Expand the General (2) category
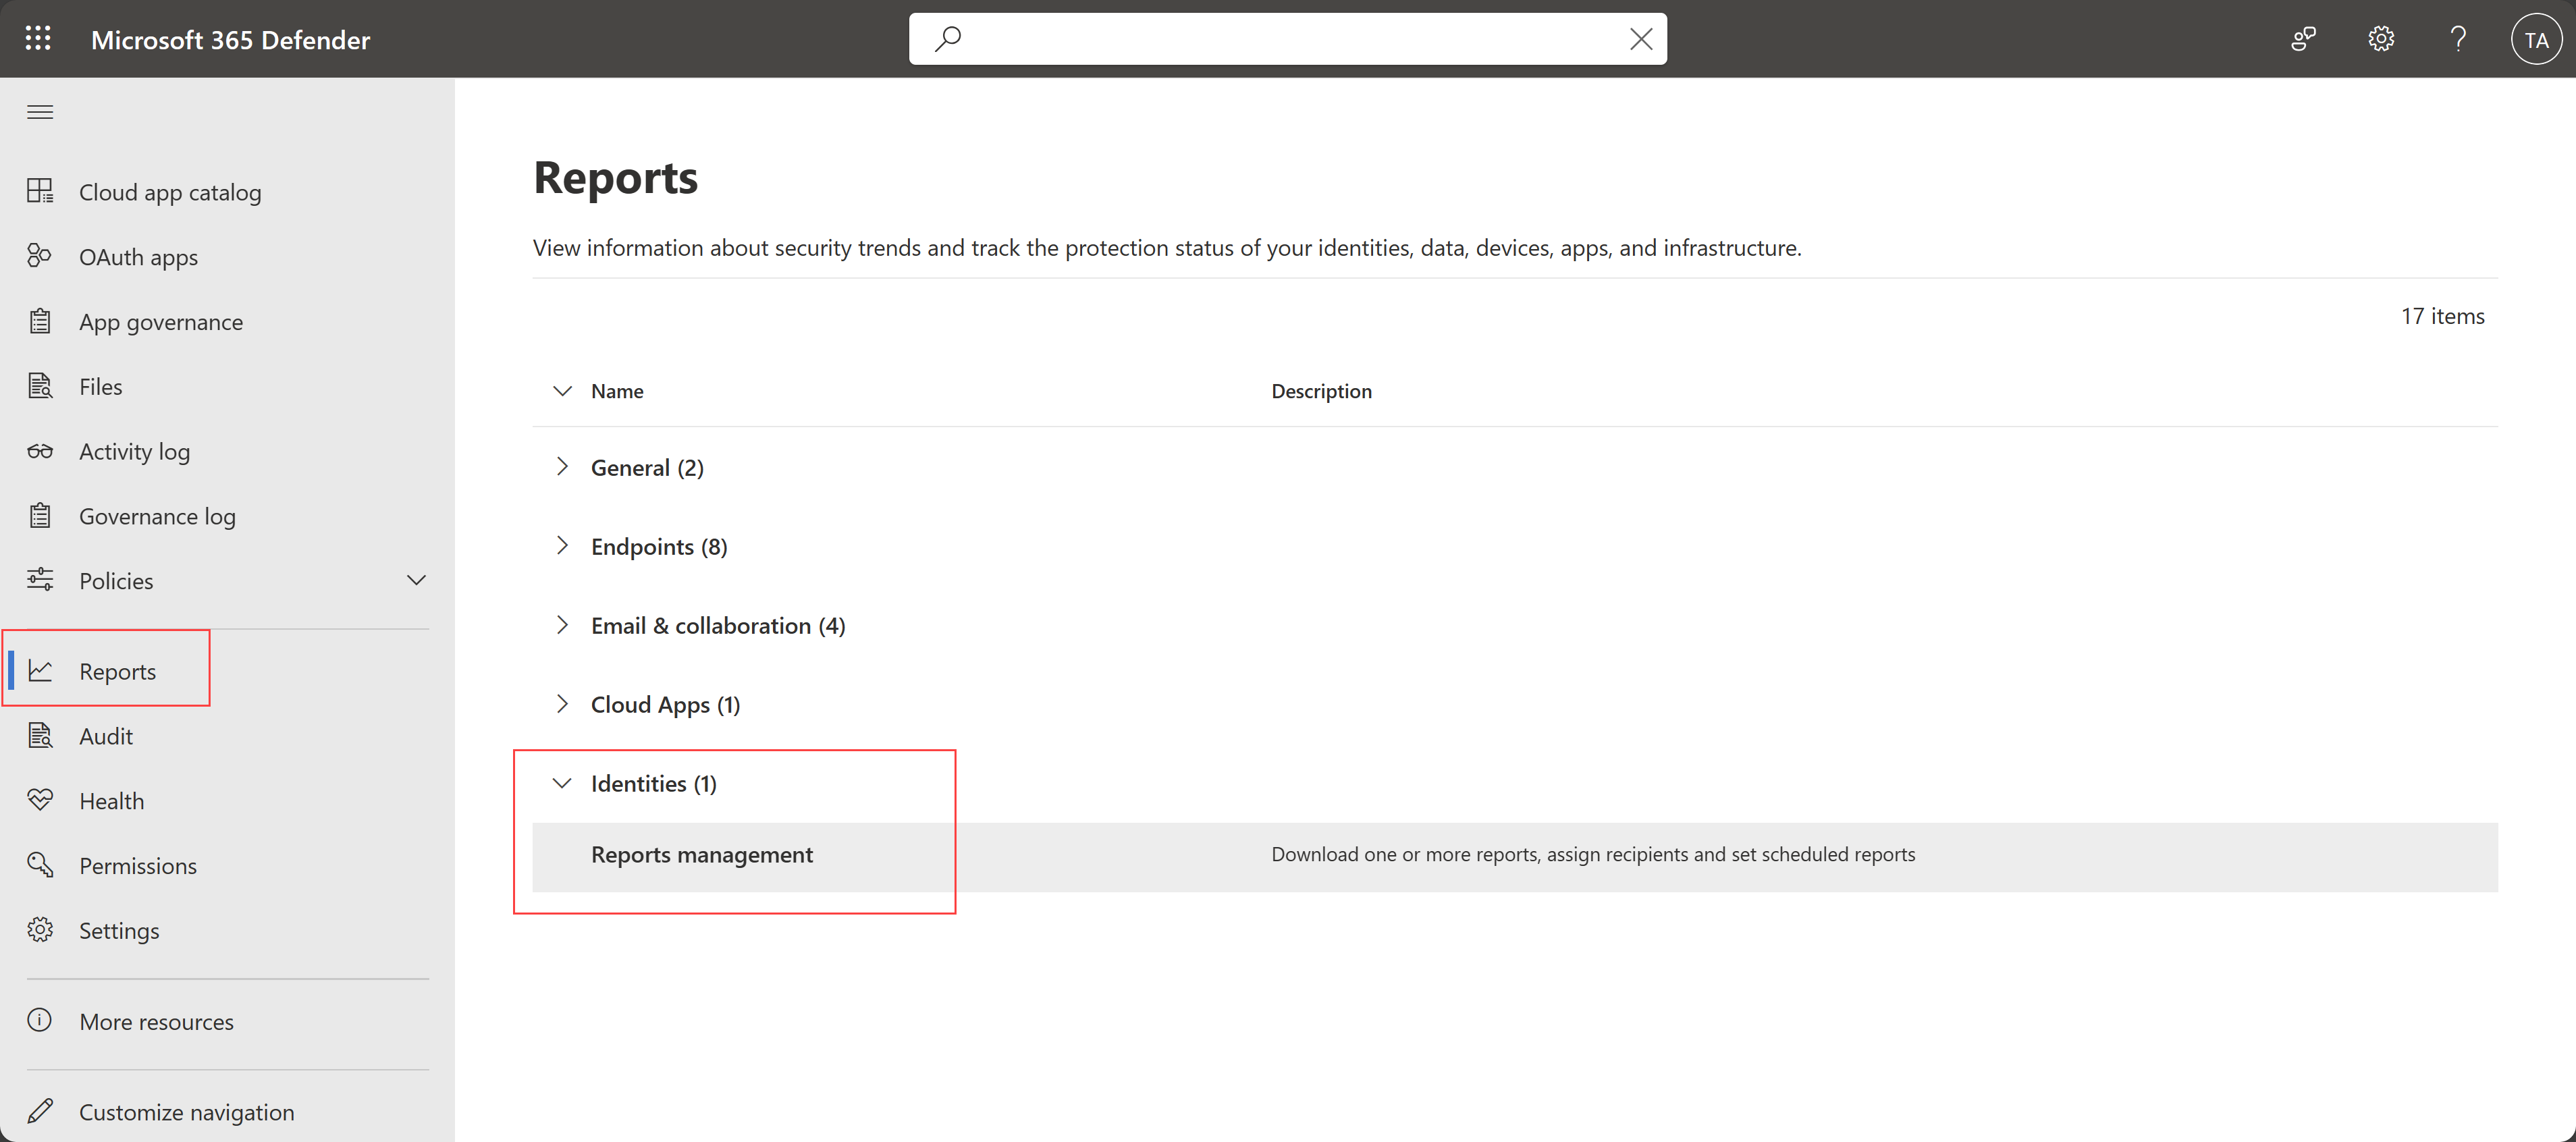 coord(562,465)
